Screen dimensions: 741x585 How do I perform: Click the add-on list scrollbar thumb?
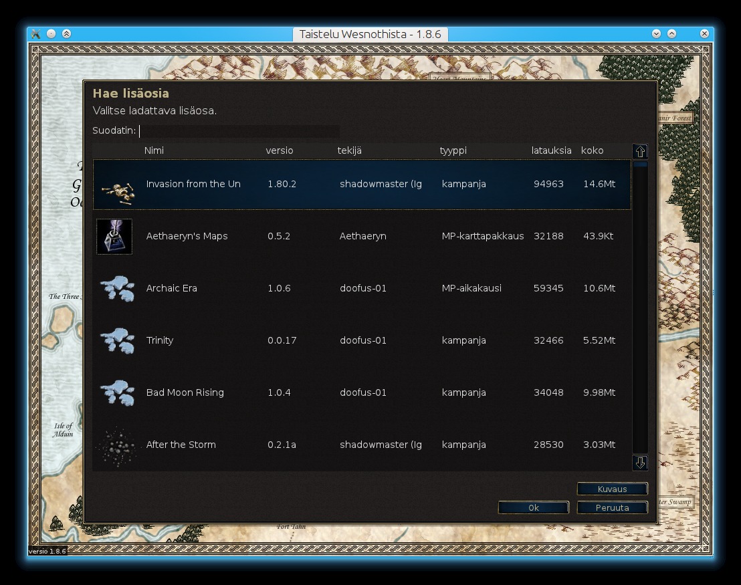coord(640,164)
